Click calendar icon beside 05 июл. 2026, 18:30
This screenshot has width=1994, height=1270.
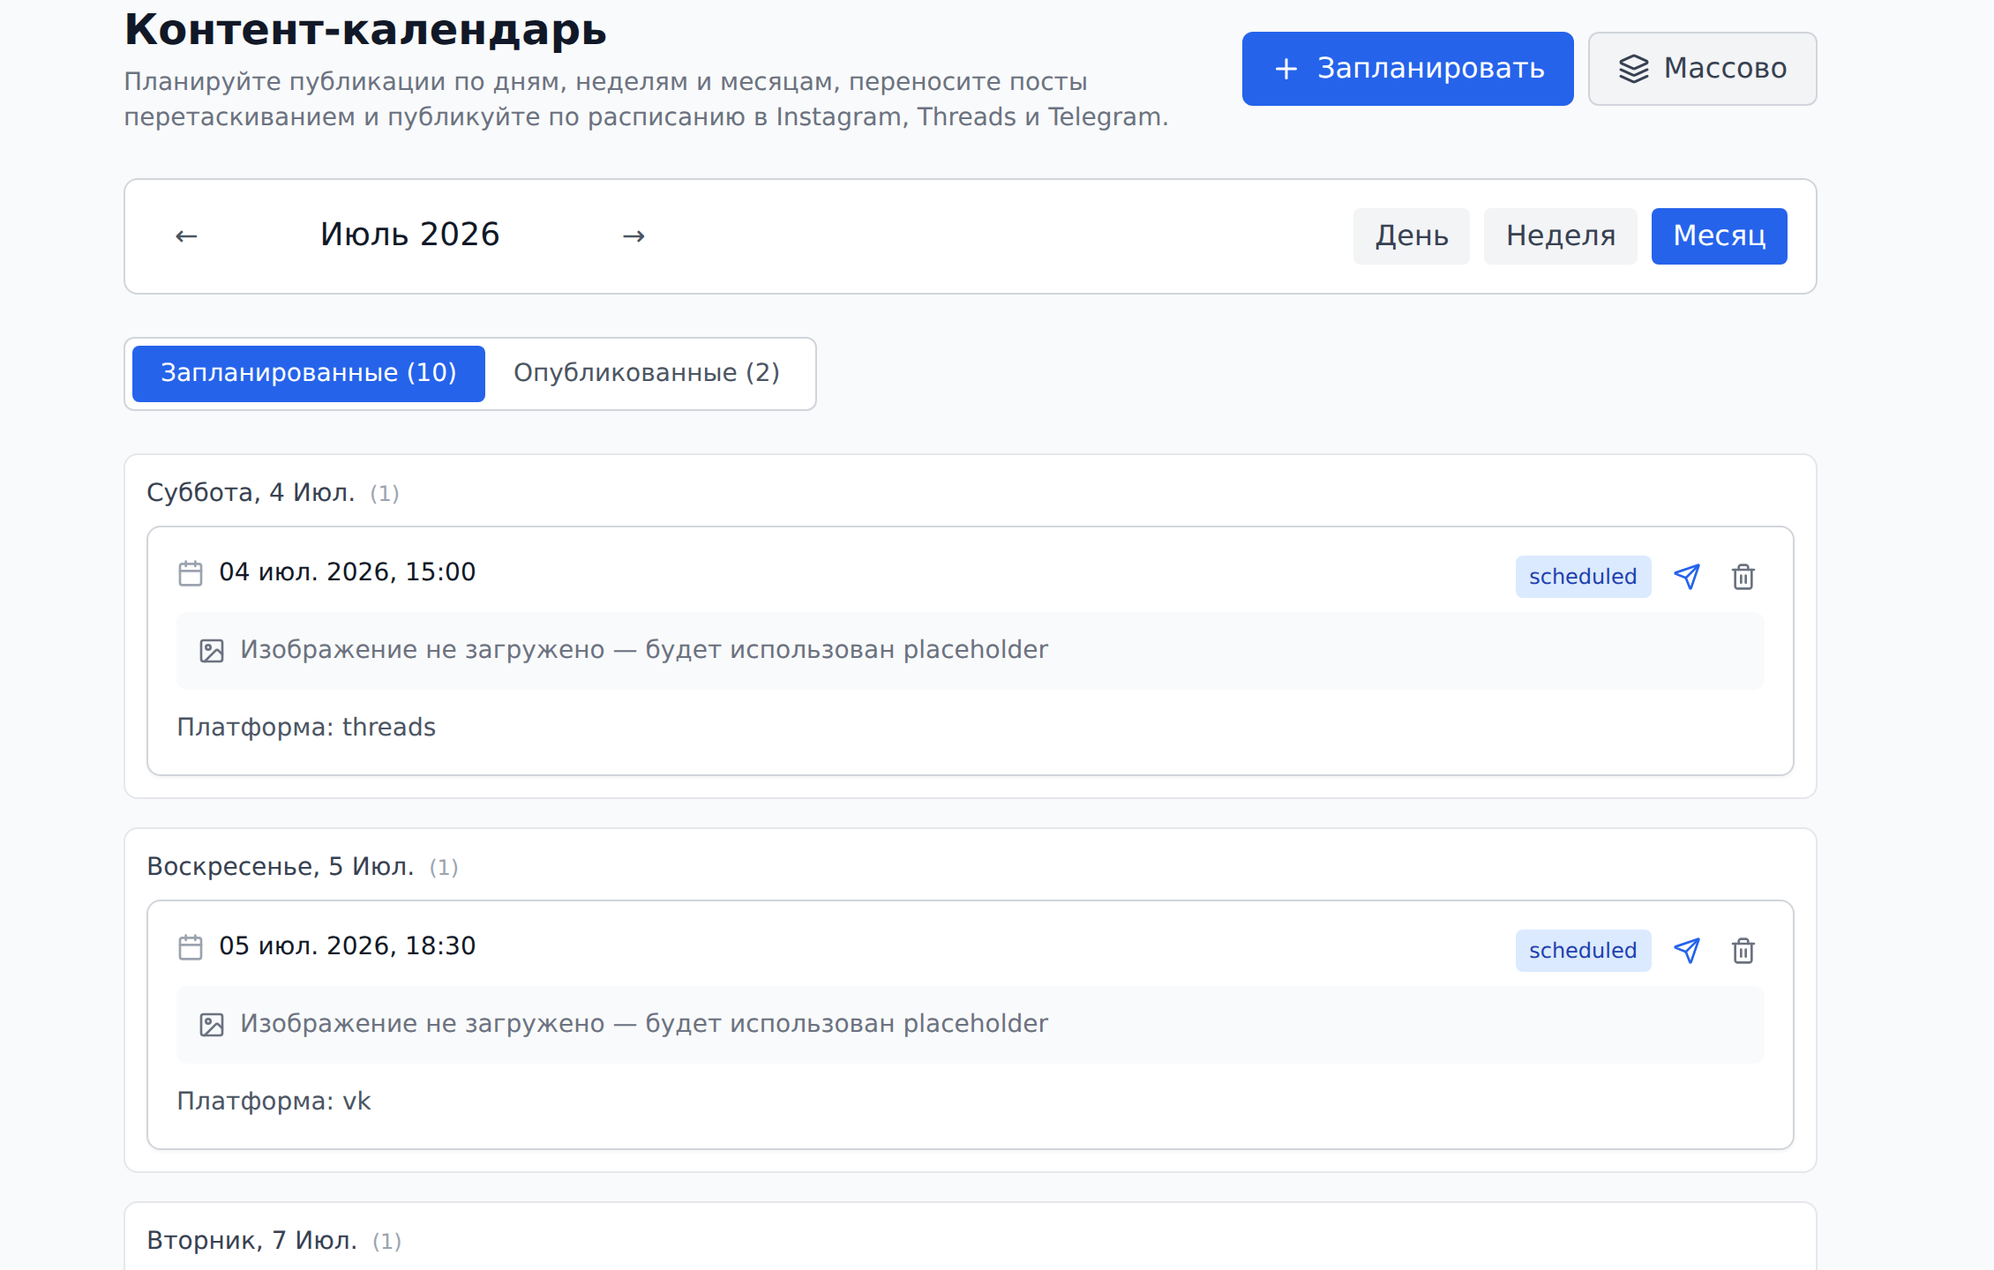click(x=191, y=947)
